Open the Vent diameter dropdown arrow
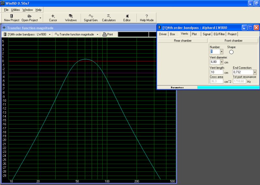This screenshot has width=260, height=185. 222,62
